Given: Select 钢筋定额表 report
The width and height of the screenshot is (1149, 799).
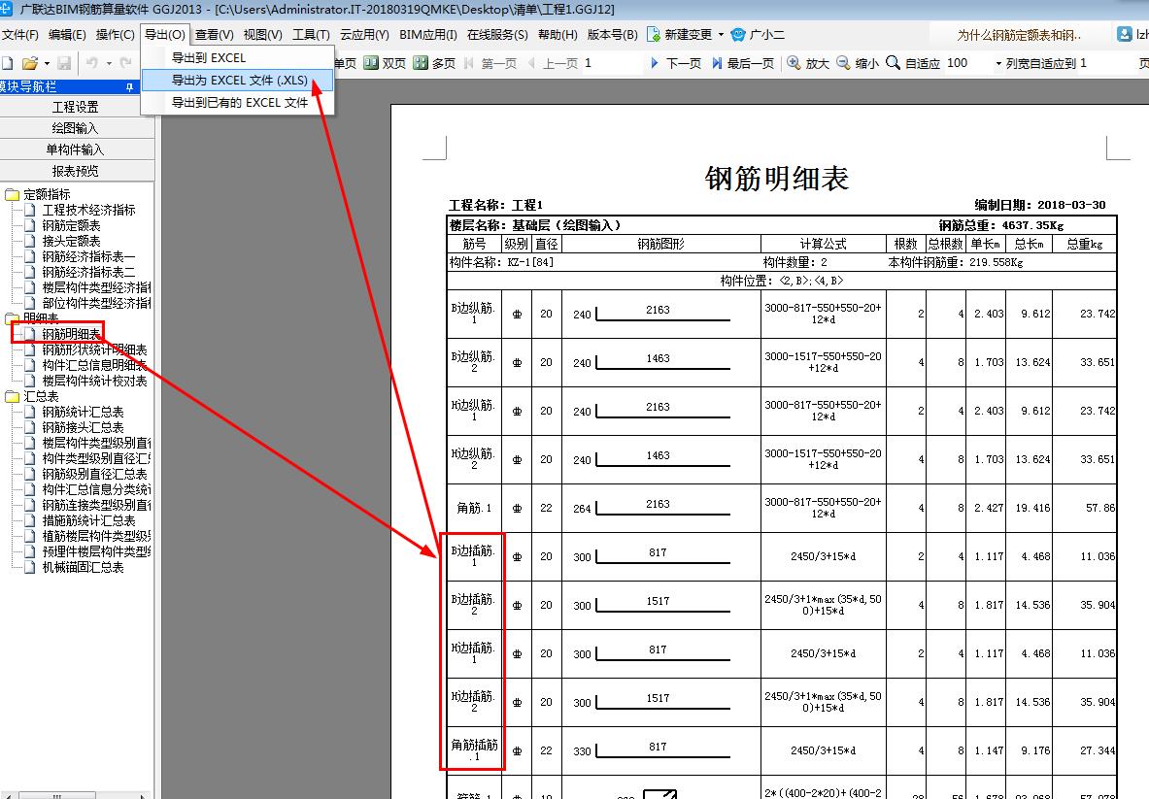Looking at the screenshot, I should pyautogui.click(x=71, y=225).
